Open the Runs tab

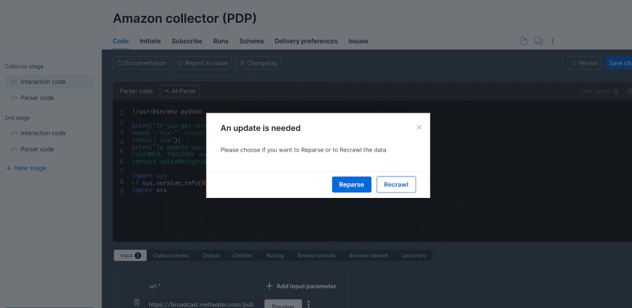[221, 41]
